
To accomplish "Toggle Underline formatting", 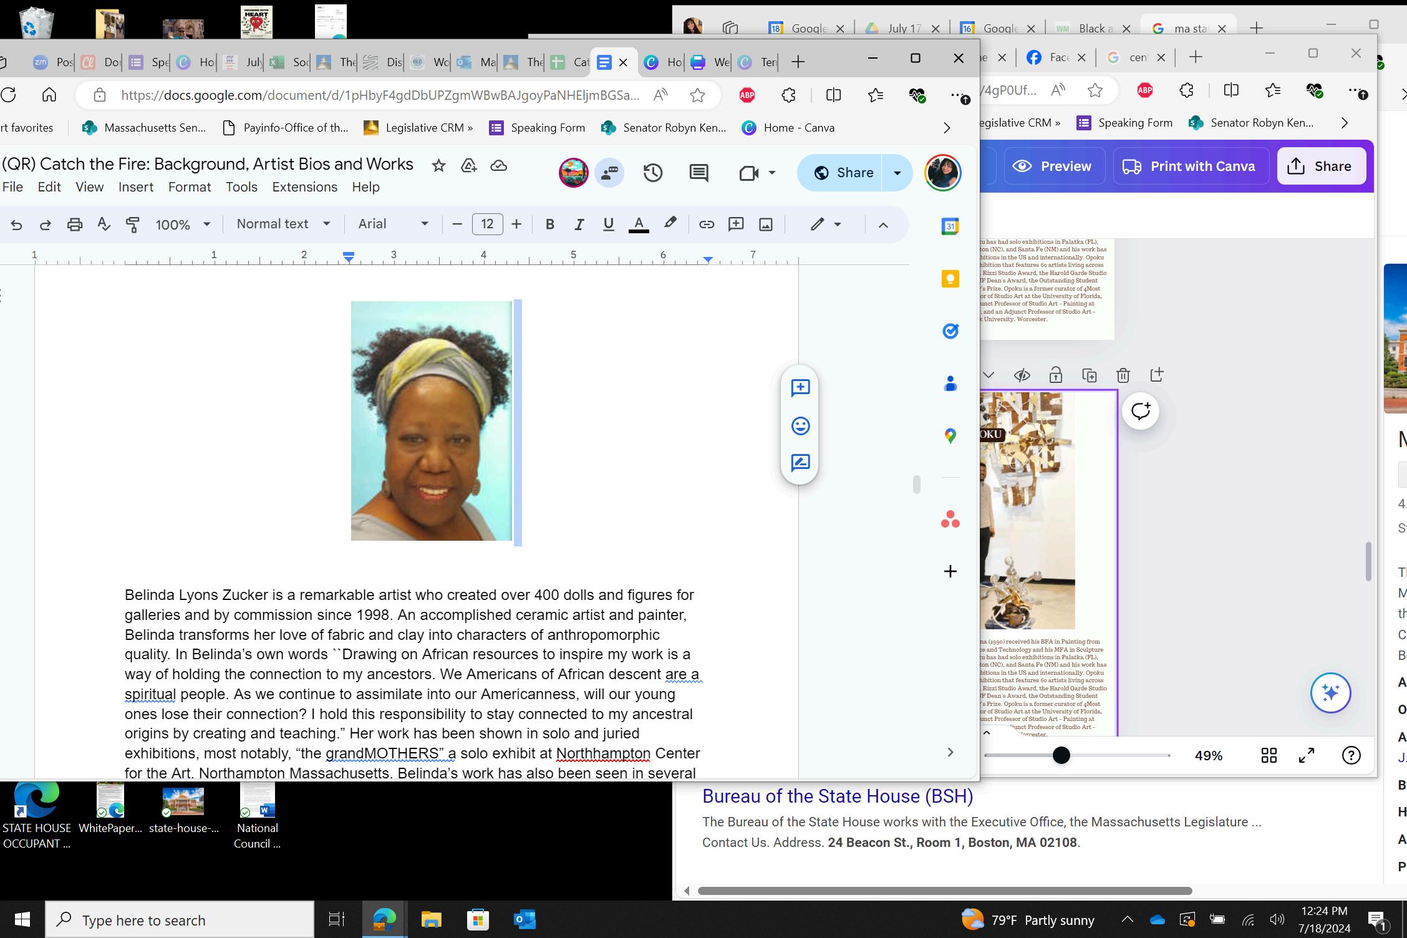I will point(608,225).
